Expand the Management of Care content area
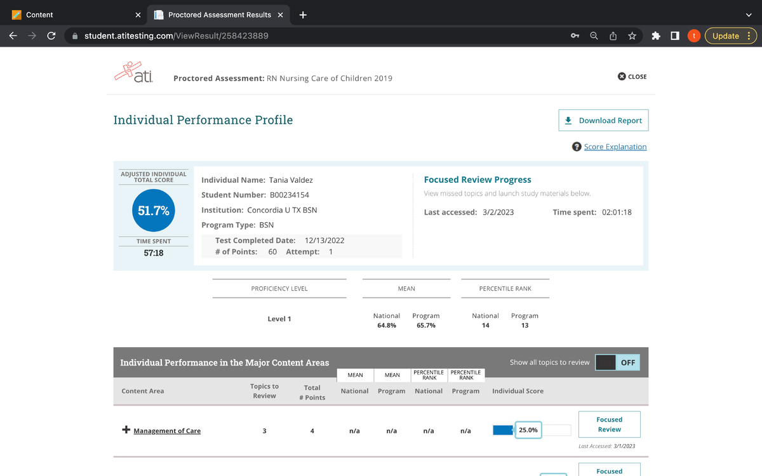Image resolution: width=762 pixels, height=476 pixels. tap(125, 430)
